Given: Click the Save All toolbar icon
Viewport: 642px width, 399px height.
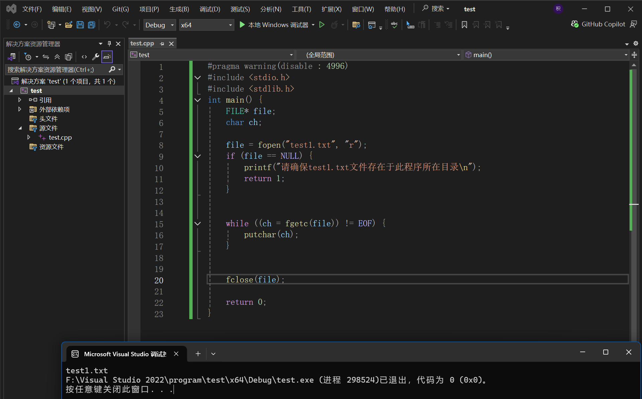Looking at the screenshot, I should pos(91,25).
